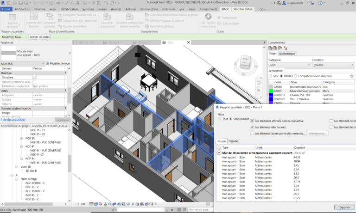Click the Print icon in quick access toolbar

[x=51, y=3]
